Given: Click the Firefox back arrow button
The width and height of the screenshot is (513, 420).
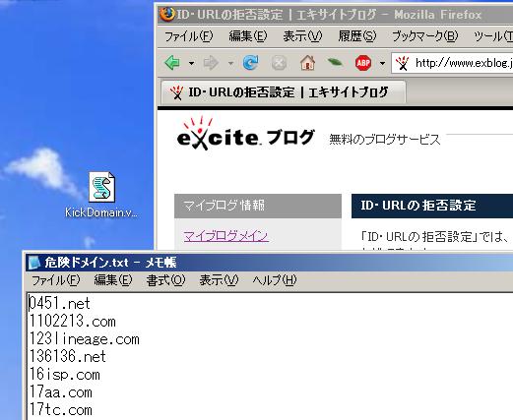Looking at the screenshot, I should click(x=172, y=62).
